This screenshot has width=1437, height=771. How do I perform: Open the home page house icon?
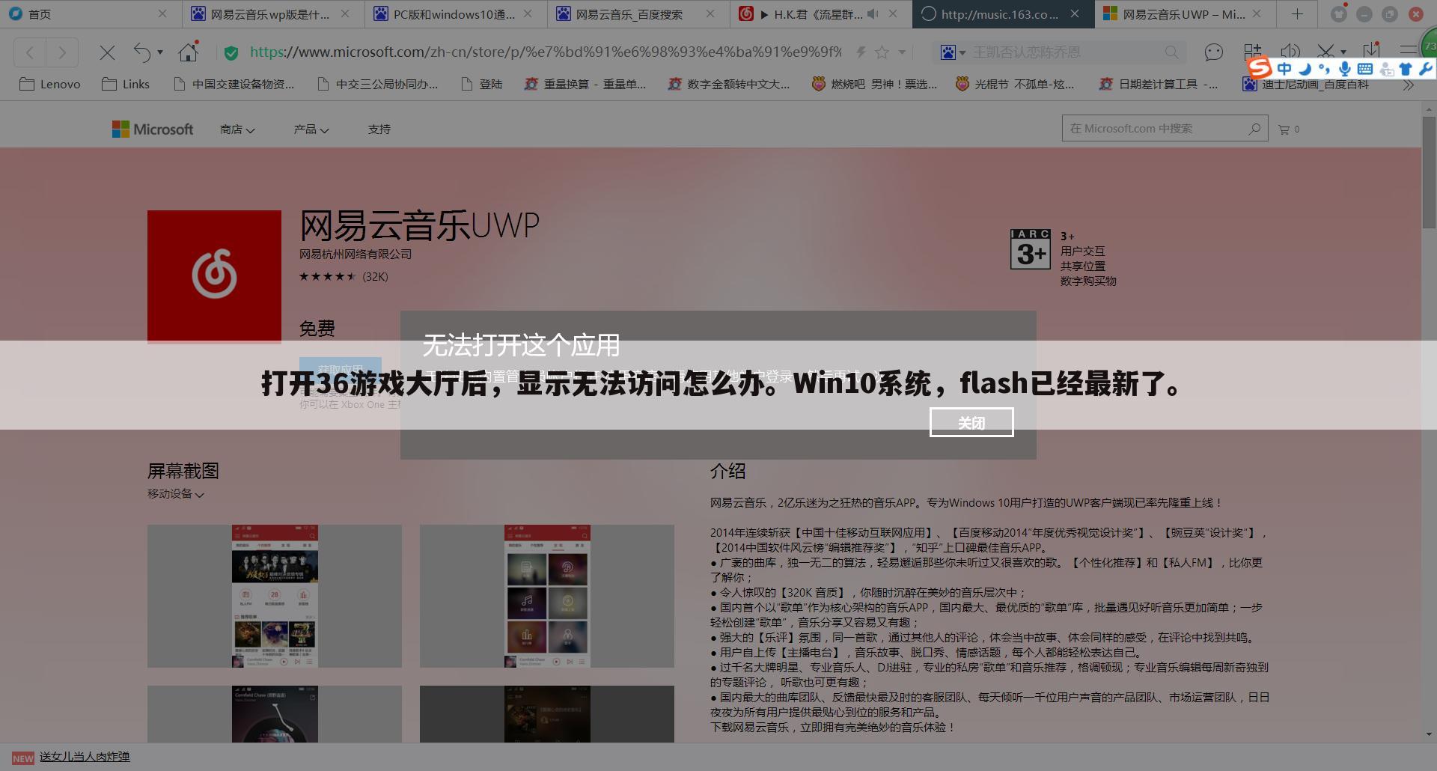188,52
